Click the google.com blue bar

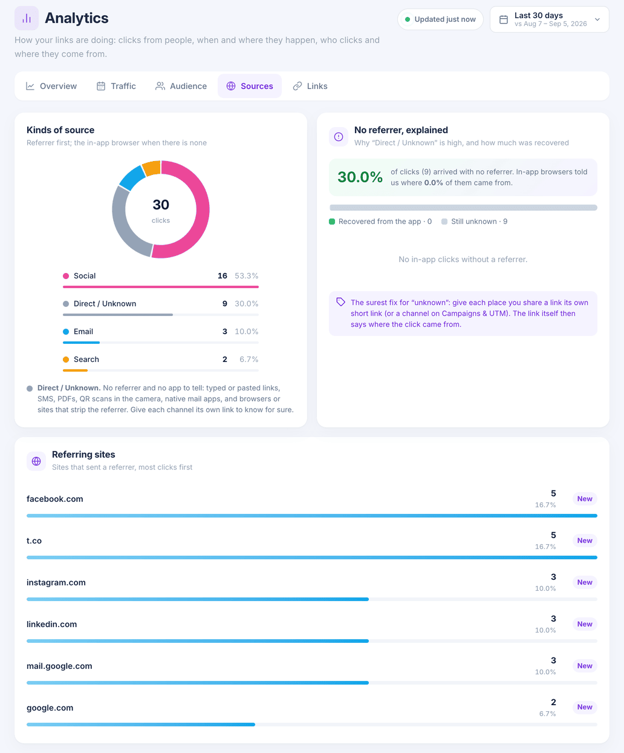(x=141, y=725)
